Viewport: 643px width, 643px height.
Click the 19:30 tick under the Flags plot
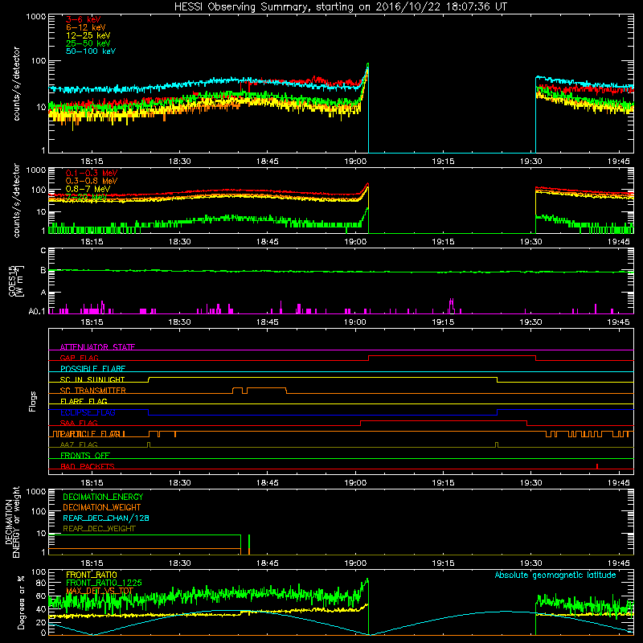tap(530, 483)
